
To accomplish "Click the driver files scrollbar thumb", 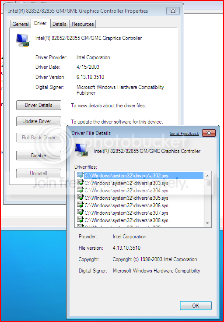I will point(207,183).
